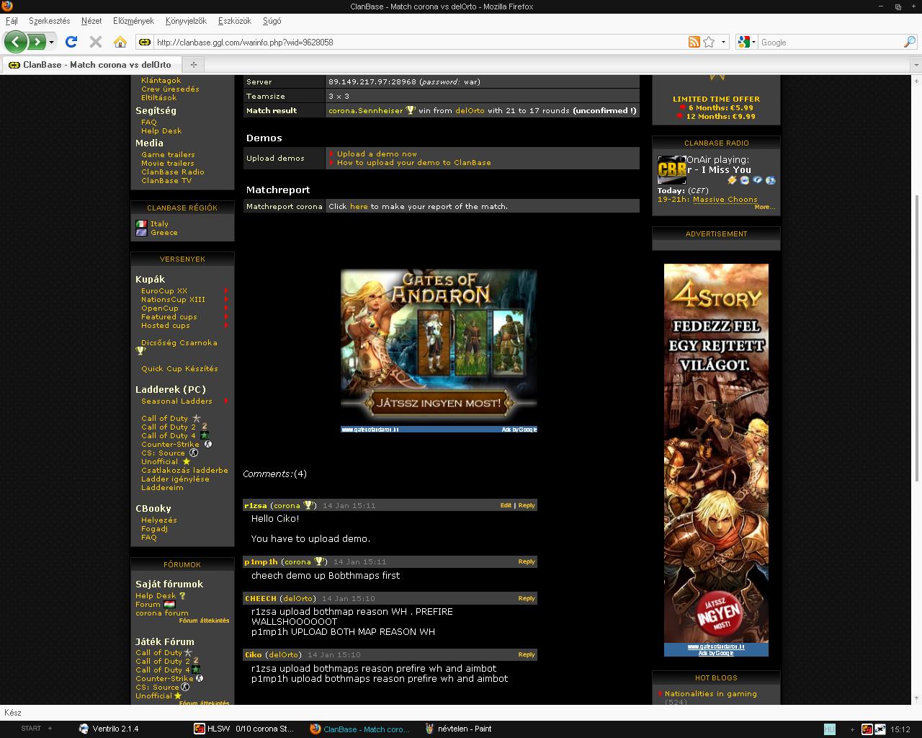Open the address bar history dropdown
This screenshot has height=738, width=922.
(723, 42)
